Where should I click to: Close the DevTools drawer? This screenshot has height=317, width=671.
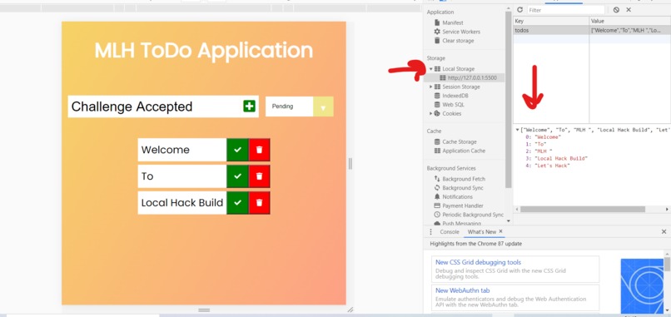[664, 232]
